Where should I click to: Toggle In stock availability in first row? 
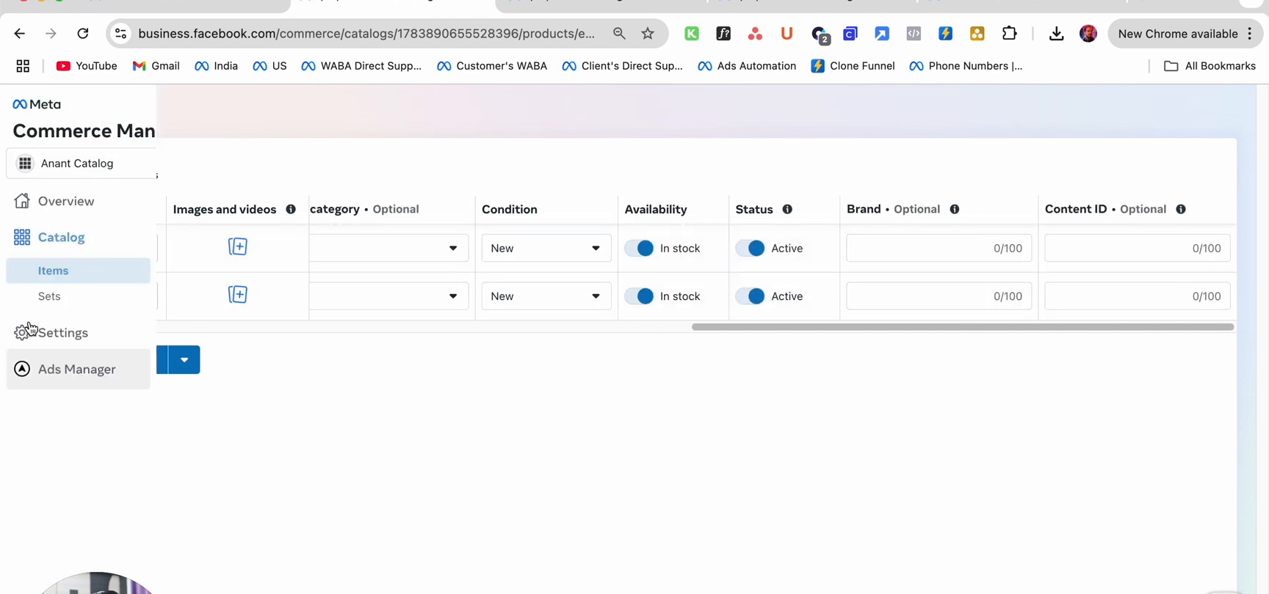[640, 249]
